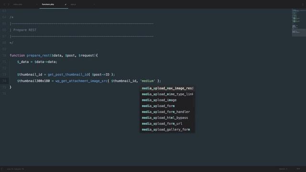Open the third tab next to functions.php
The image size is (306, 172).
tap(73, 4)
